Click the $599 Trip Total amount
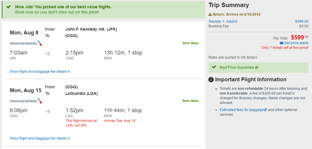Viewport: 312px width, 149px height. click(x=300, y=37)
